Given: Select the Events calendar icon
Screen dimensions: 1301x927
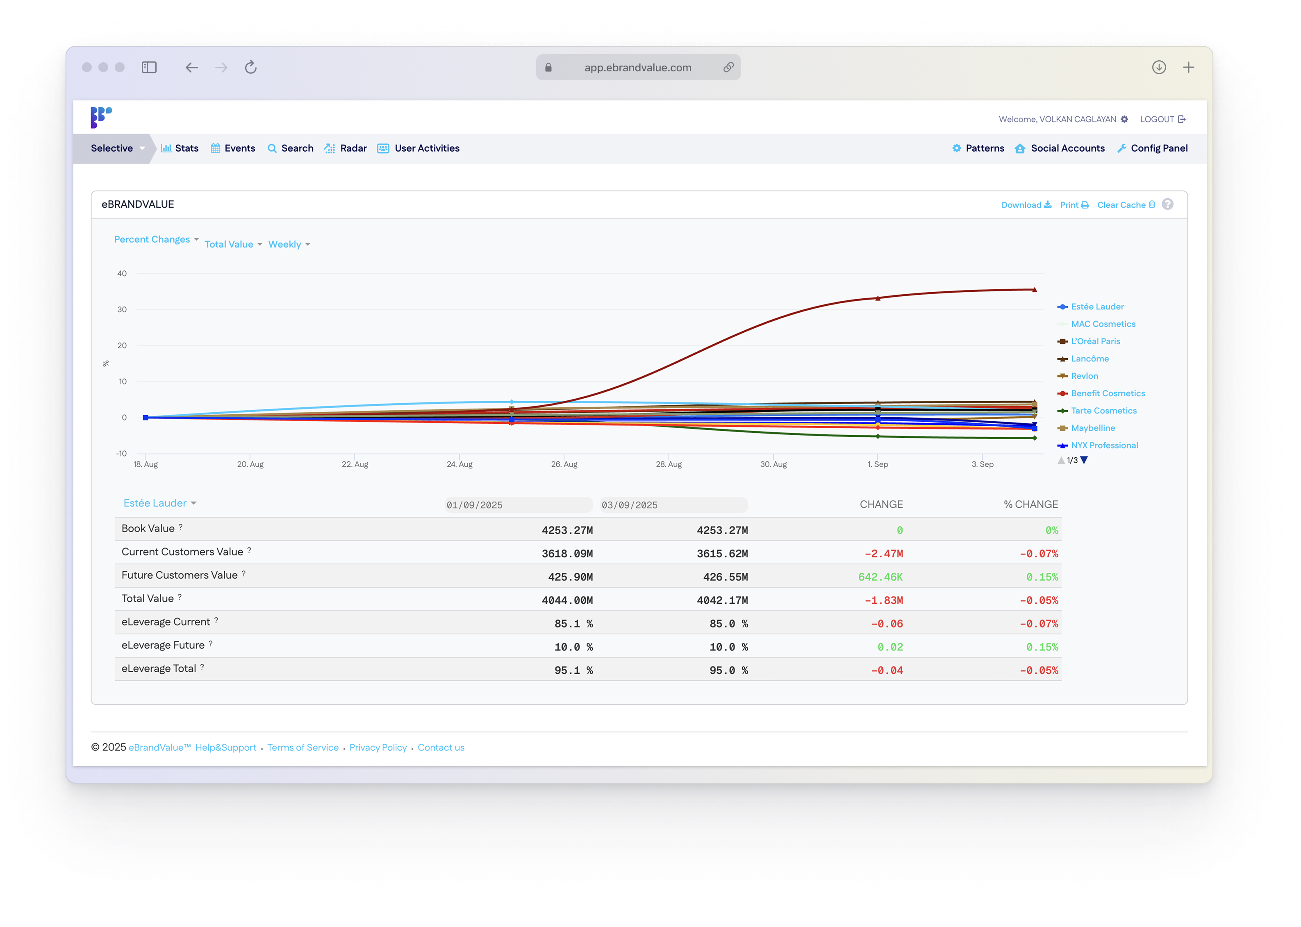Looking at the screenshot, I should point(216,148).
